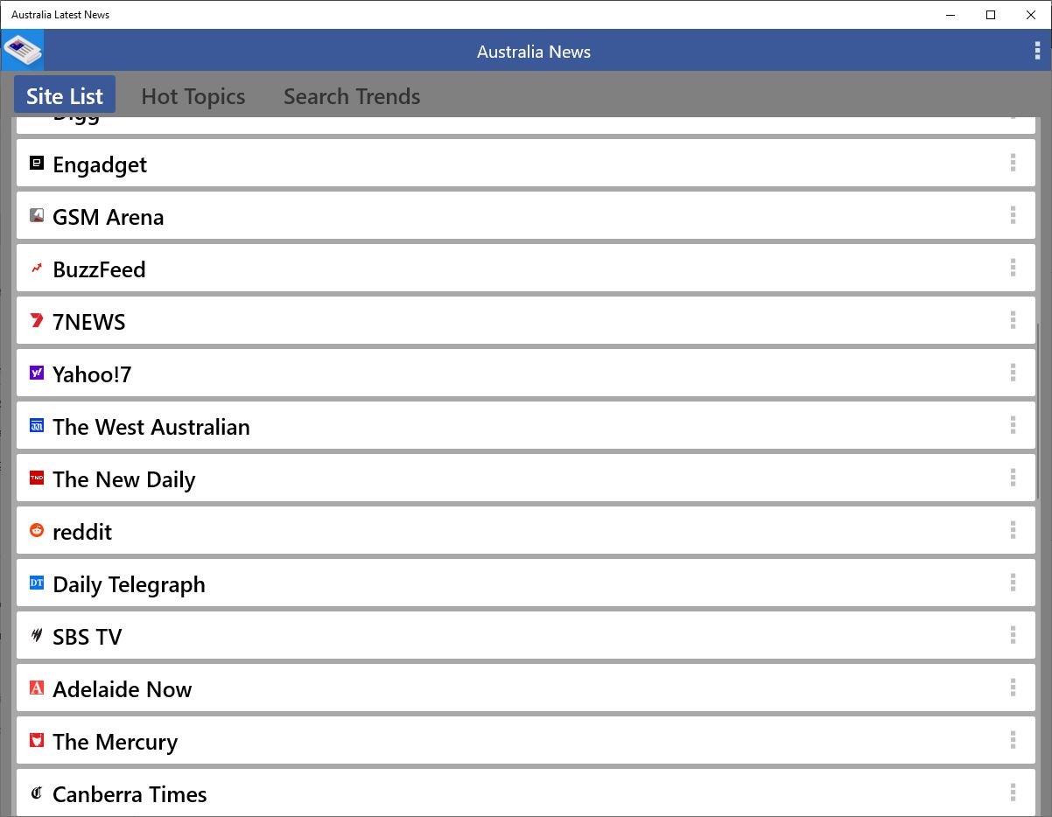1052x817 pixels.
Task: Switch to the Search Trends tab
Action: [352, 96]
